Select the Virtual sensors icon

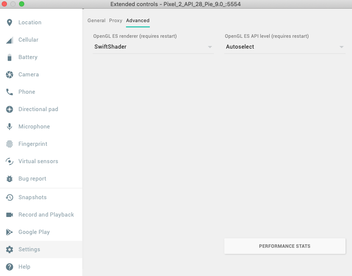pyautogui.click(x=9, y=161)
